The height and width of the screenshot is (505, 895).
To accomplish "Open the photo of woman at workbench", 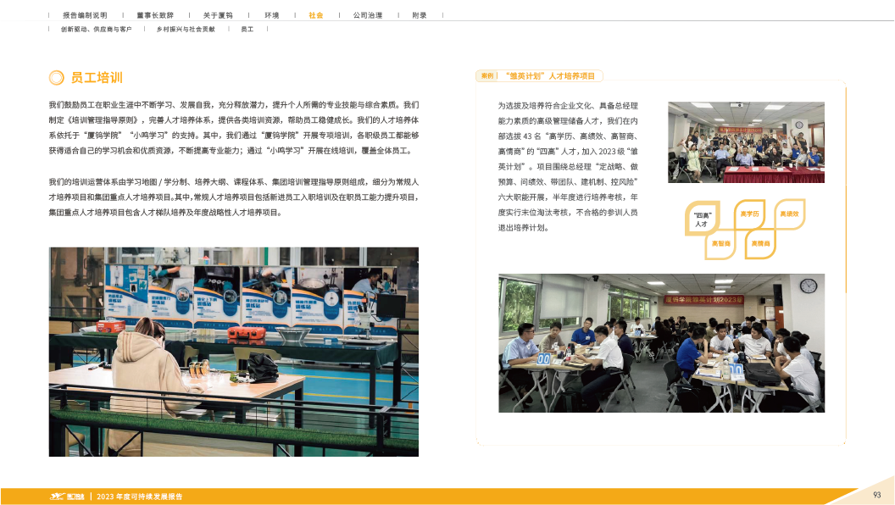I will coord(233,351).
